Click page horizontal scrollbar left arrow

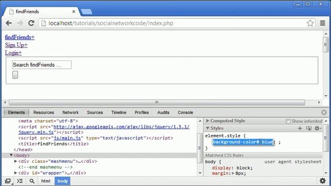click(5, 102)
